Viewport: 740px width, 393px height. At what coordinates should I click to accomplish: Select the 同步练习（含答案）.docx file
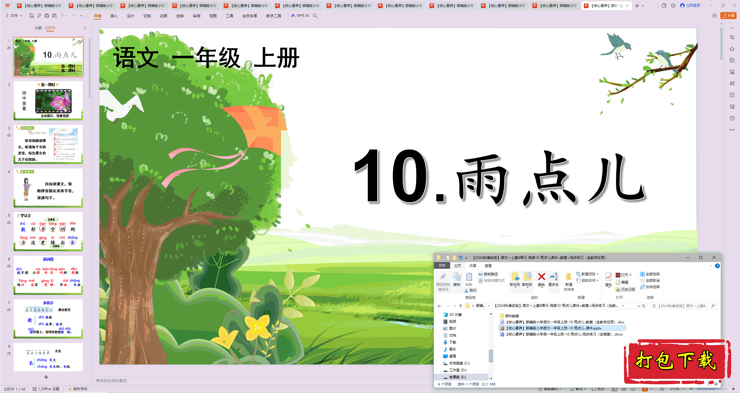(x=561, y=334)
